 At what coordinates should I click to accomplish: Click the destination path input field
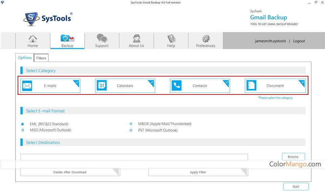coord(134,157)
